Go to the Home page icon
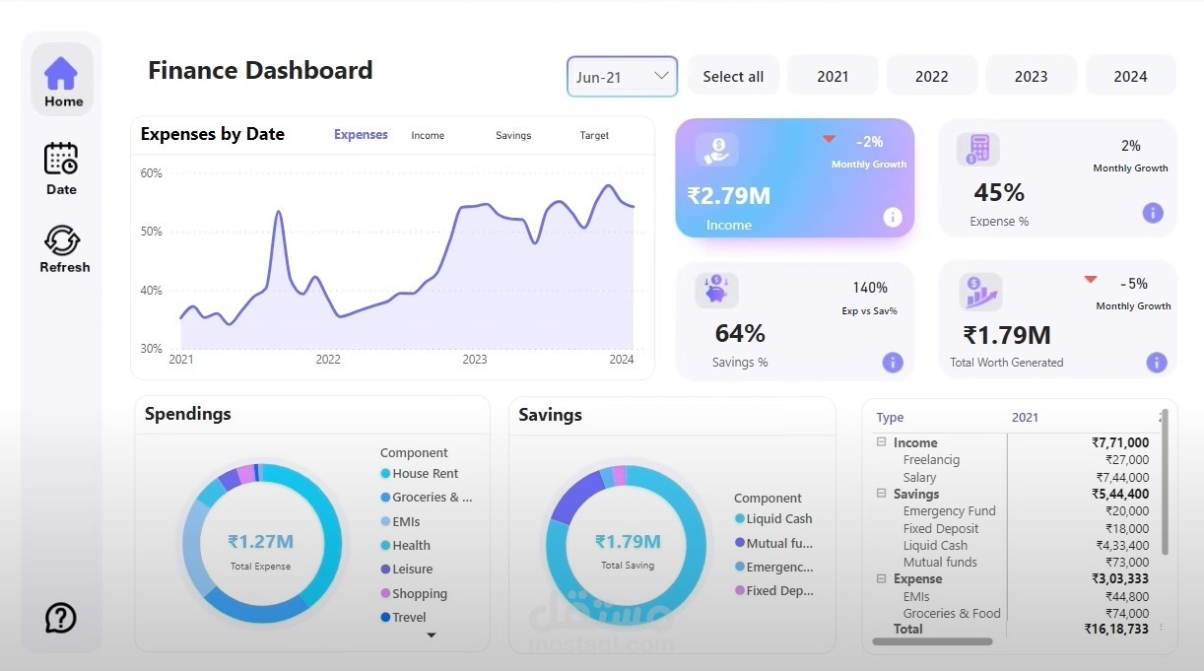This screenshot has width=1204, height=671. (x=61, y=73)
